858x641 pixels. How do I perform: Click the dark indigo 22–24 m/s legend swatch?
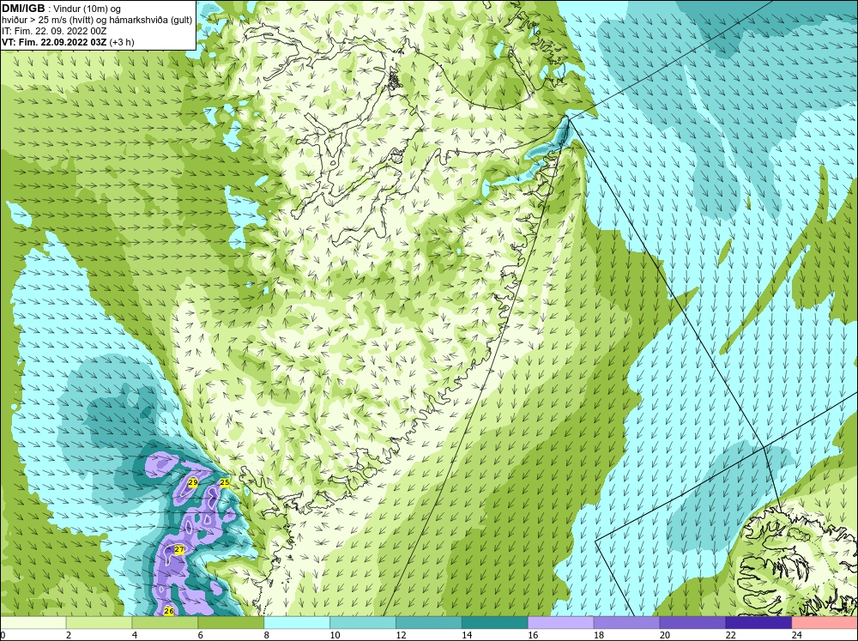758,622
